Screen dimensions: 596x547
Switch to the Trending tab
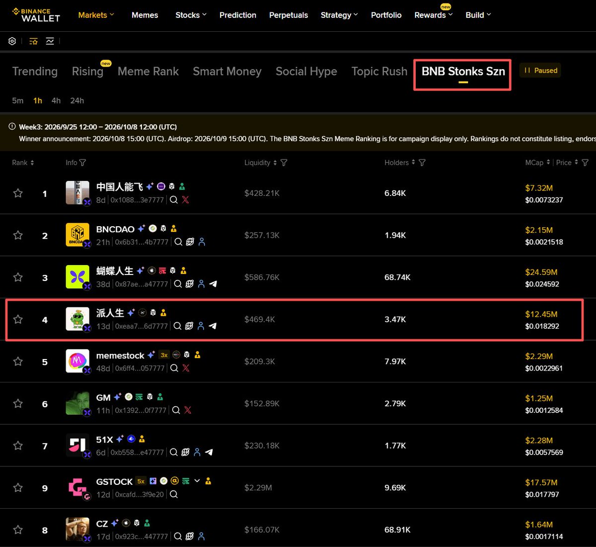click(x=35, y=72)
